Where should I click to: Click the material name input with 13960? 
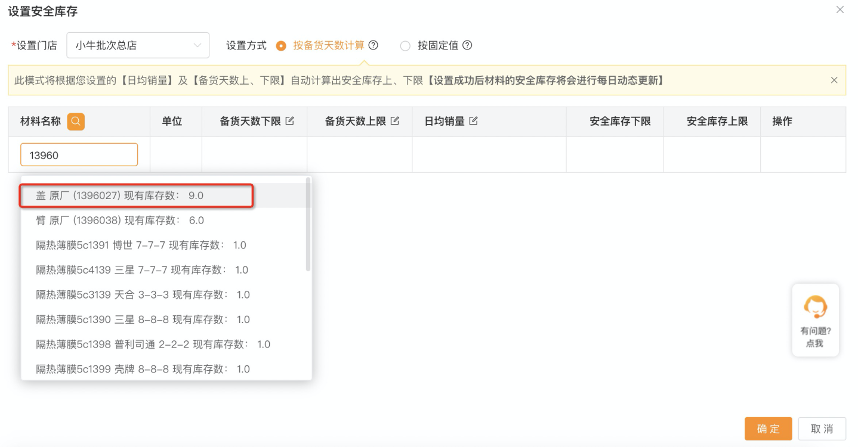click(x=79, y=155)
